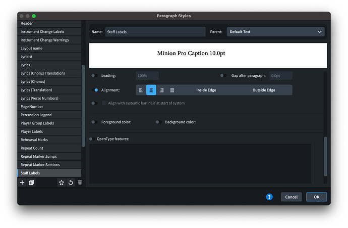
Task: Open help with the blue question mark
Action: point(269,197)
